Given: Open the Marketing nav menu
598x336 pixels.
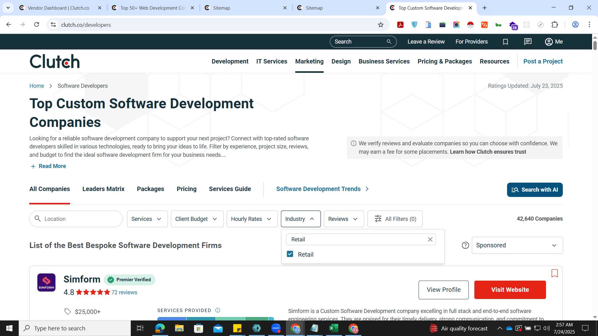Looking at the screenshot, I should (x=309, y=61).
